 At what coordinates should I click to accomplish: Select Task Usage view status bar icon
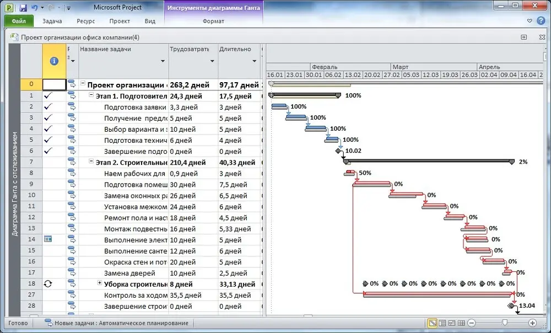tap(442, 323)
